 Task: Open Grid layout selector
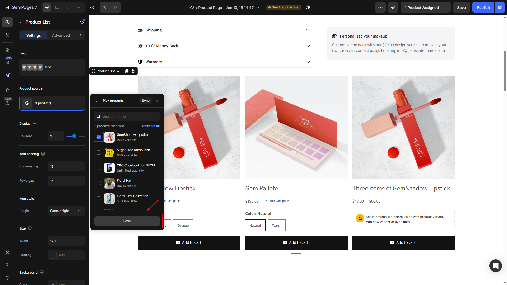[x=52, y=67]
